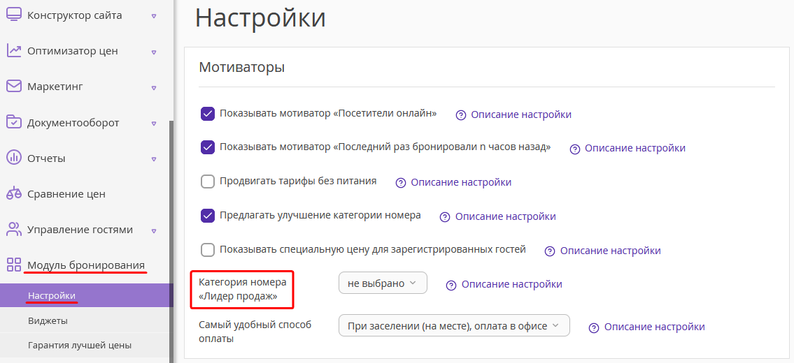
Task: Click the Модуль бронирования grid icon
Action: (x=14, y=265)
